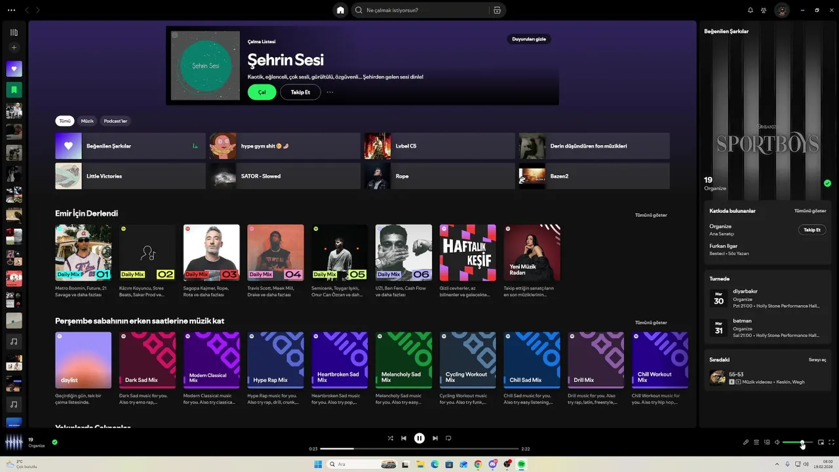839x472 pixels.
Task: Open the Windows Start menu
Action: coord(318,464)
